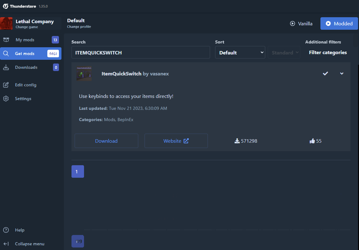
Task: Click the My mods box icon
Action: coord(6,40)
